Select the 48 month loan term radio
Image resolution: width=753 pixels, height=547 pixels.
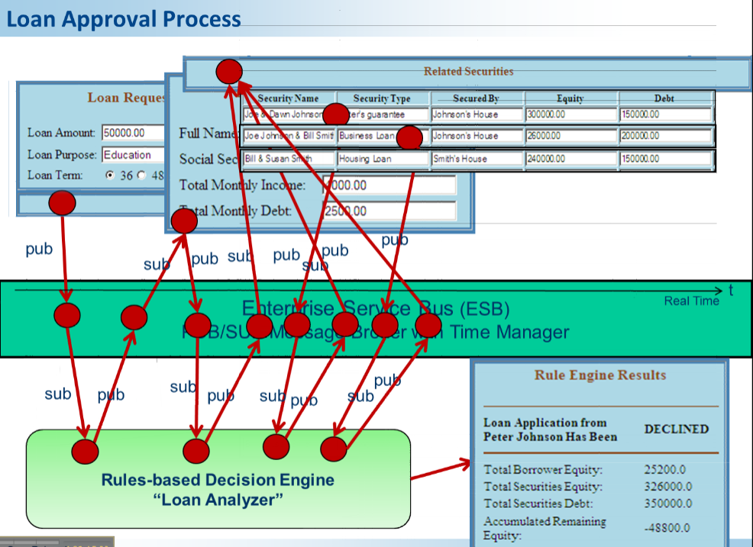[141, 175]
